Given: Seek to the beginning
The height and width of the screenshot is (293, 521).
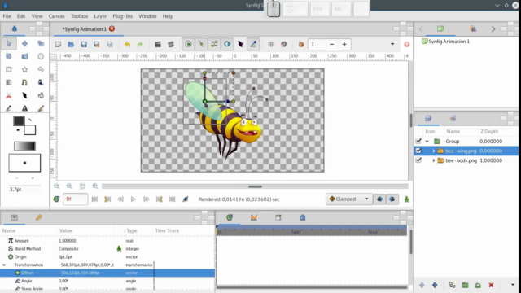Looking at the screenshot, I should pos(94,199).
